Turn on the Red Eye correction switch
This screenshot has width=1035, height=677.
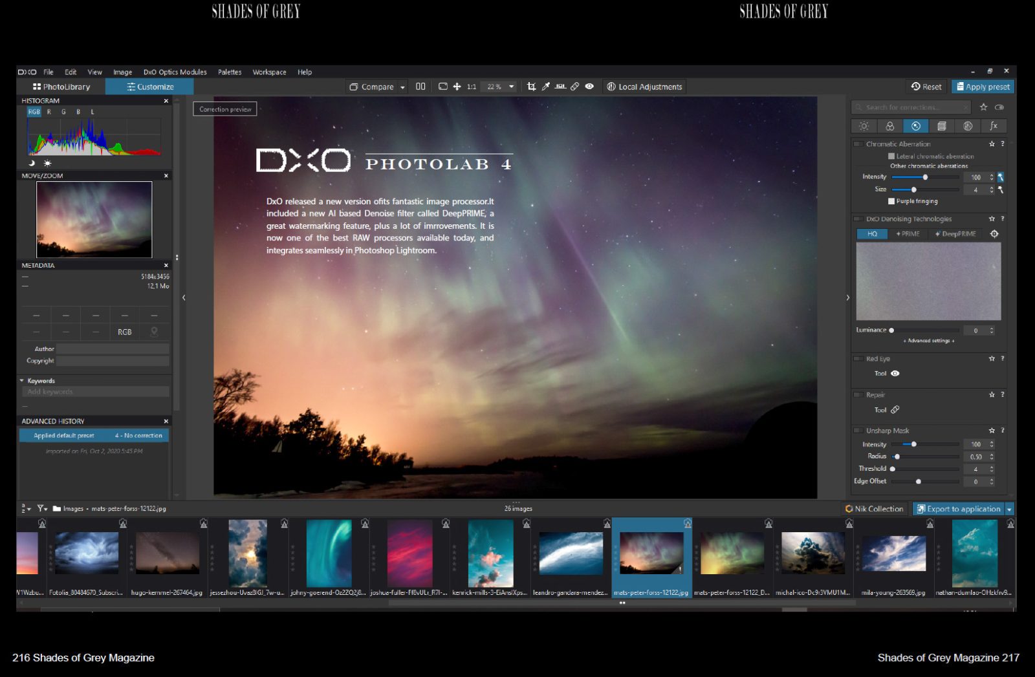coord(858,359)
